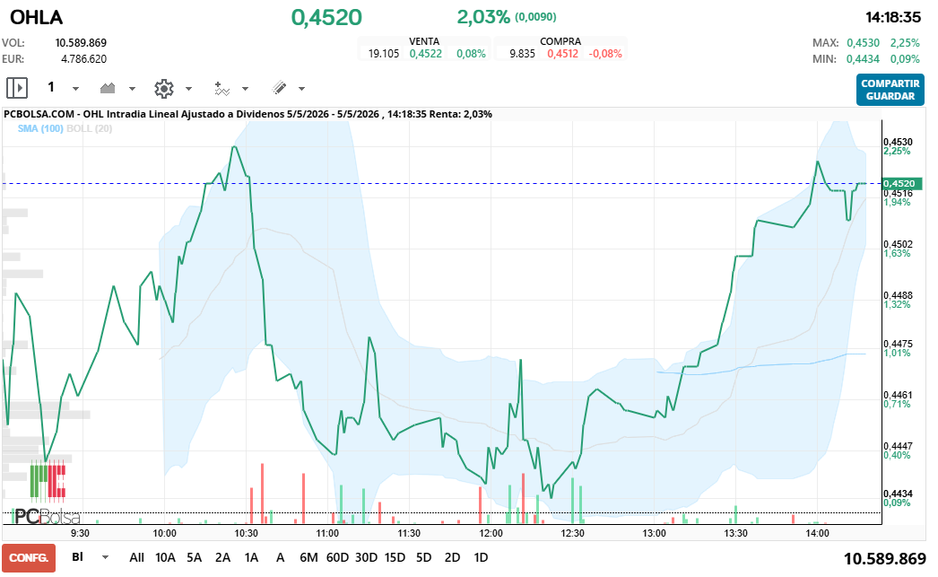Screen dimensions: 938x577
Task: Click the OHLA ticker symbol
Action: [x=37, y=17]
